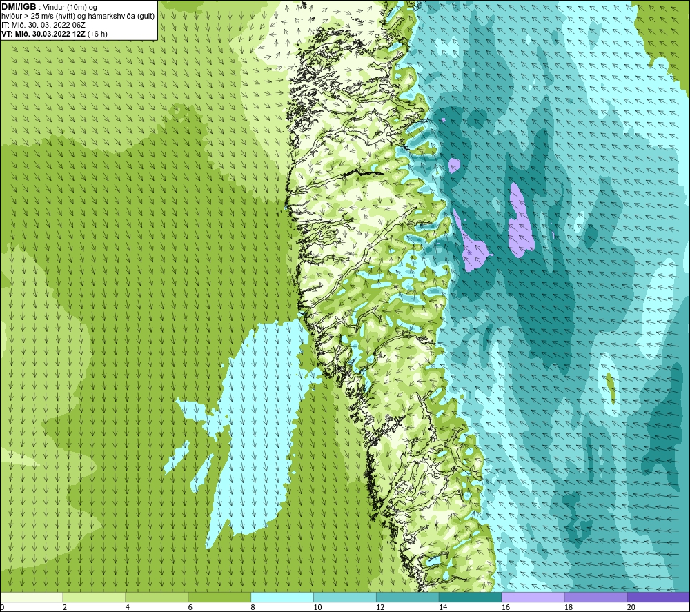Click the legend scale label "12"
This screenshot has height=612, width=690.
pos(380,607)
